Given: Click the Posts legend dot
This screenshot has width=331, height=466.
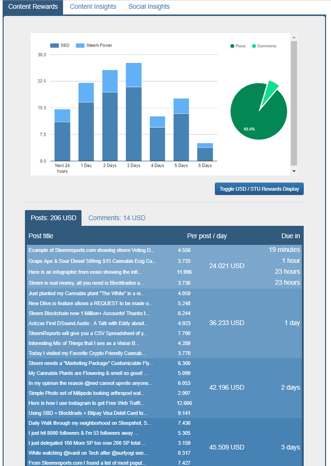Looking at the screenshot, I should click(232, 46).
